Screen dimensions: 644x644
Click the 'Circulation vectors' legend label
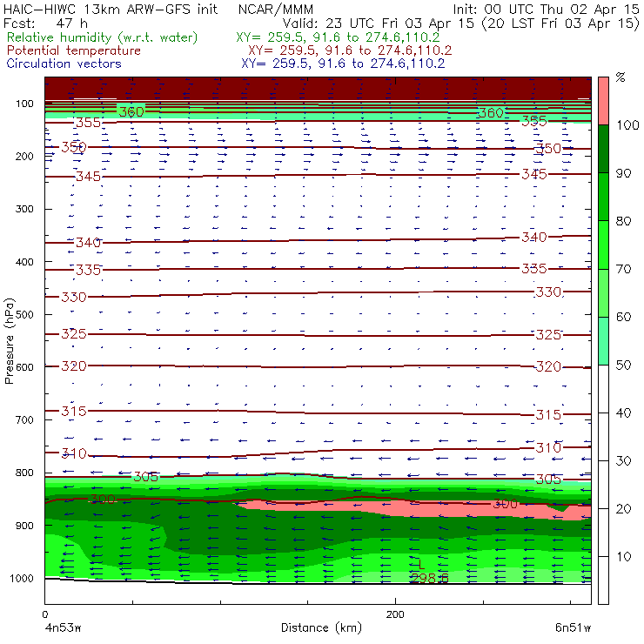pos(64,64)
